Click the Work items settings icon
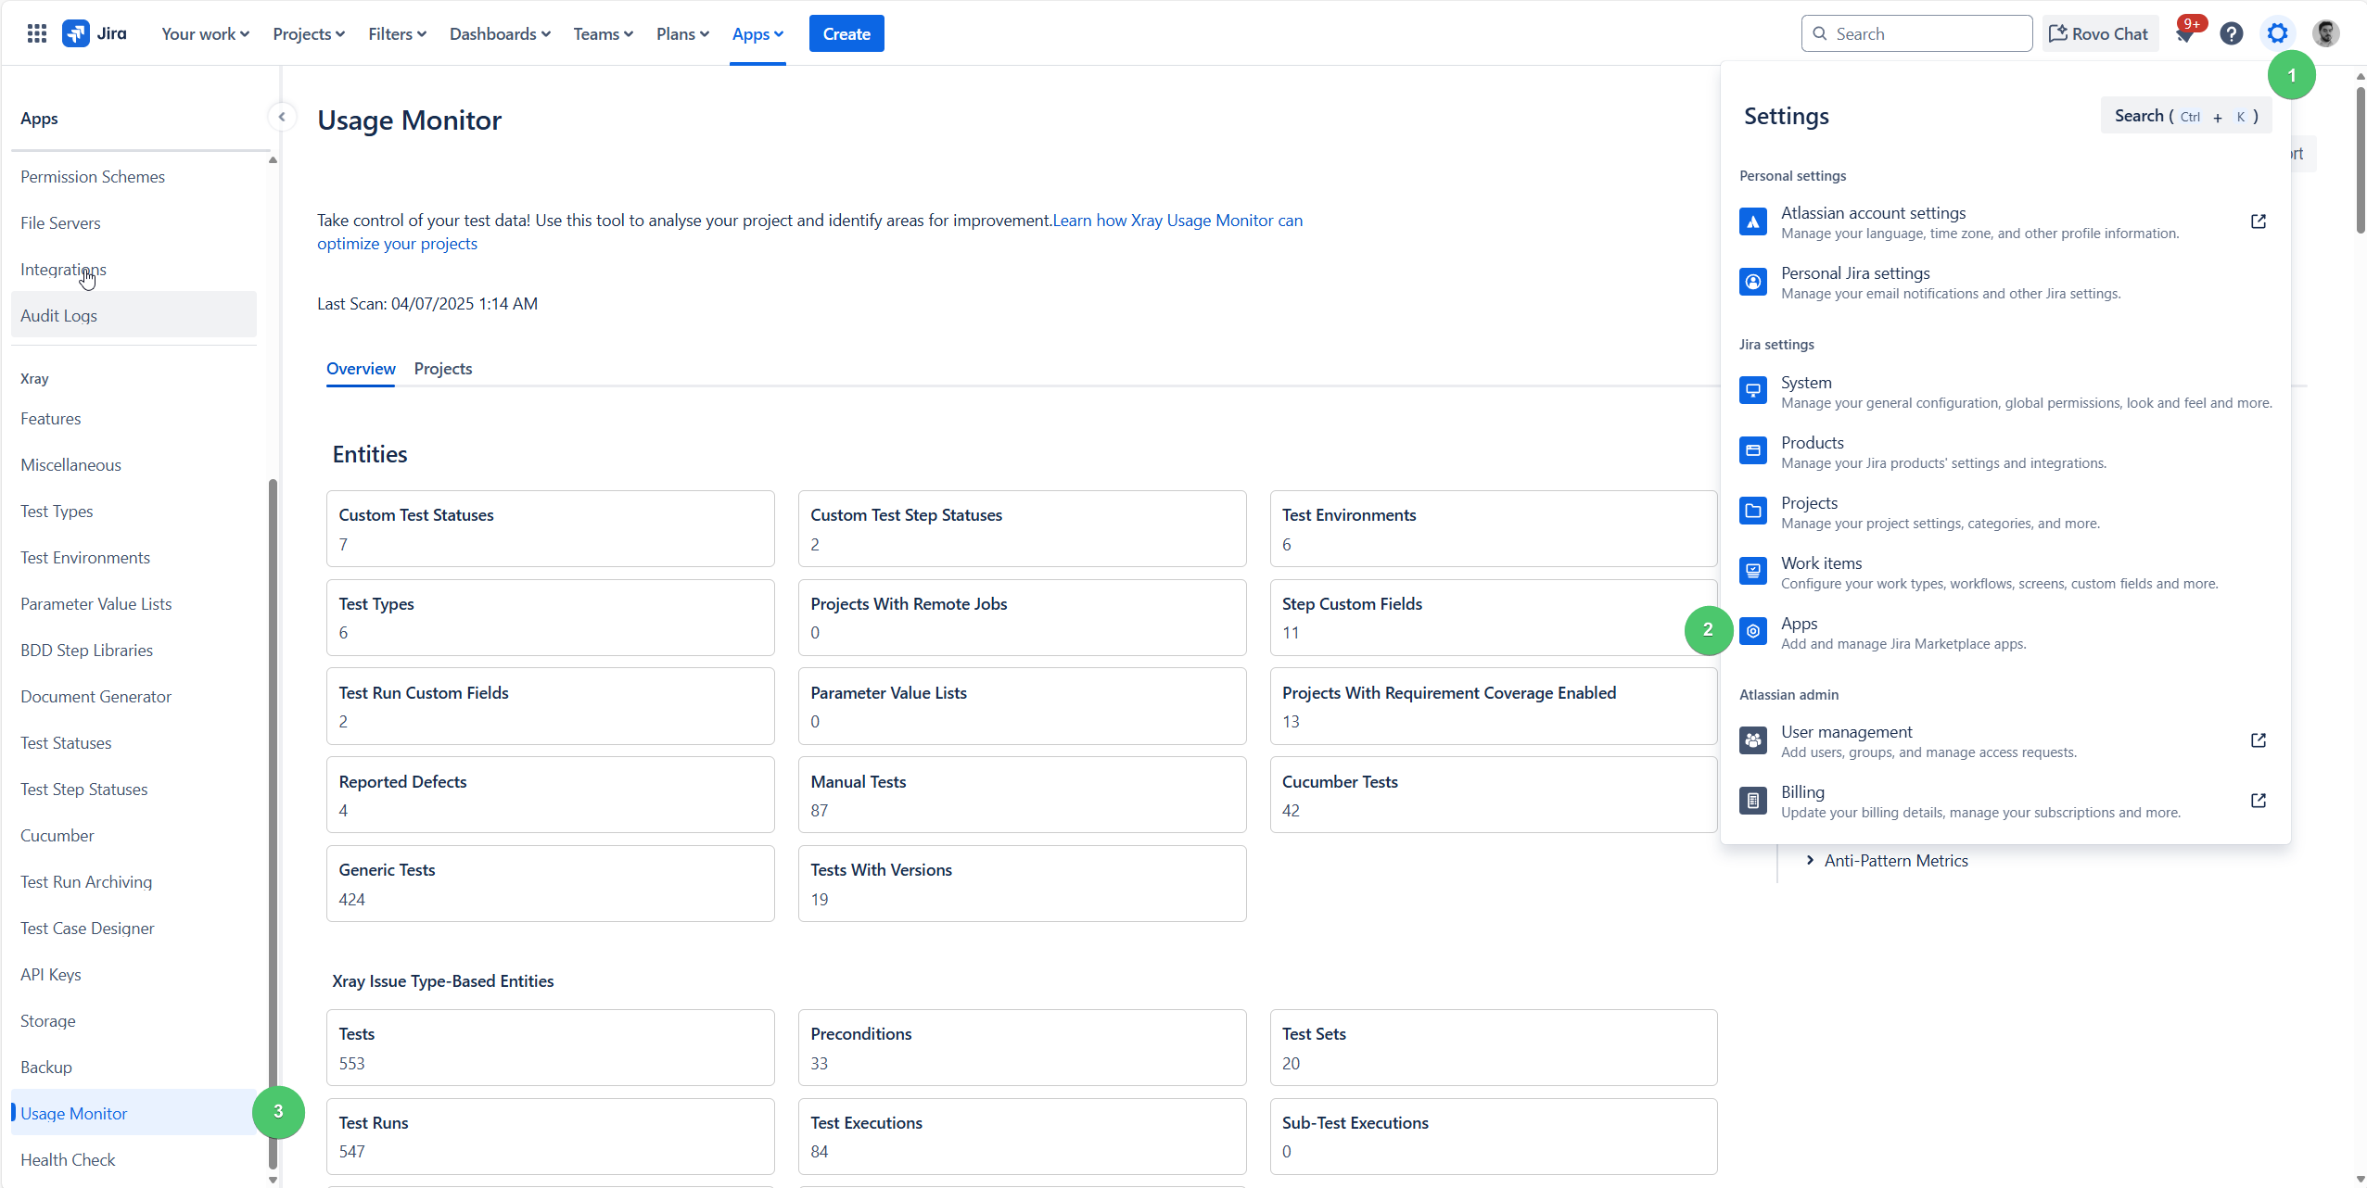 pyautogui.click(x=1753, y=572)
